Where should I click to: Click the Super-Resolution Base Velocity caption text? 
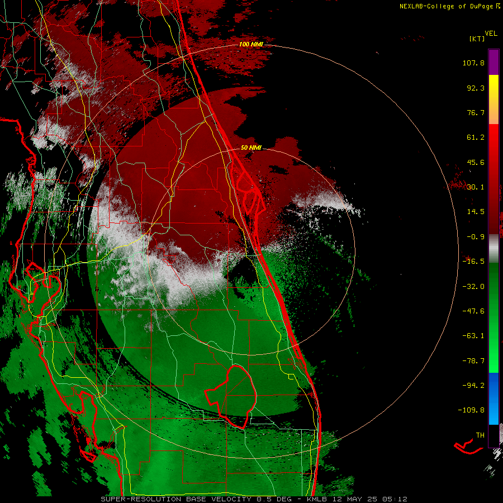point(254,499)
